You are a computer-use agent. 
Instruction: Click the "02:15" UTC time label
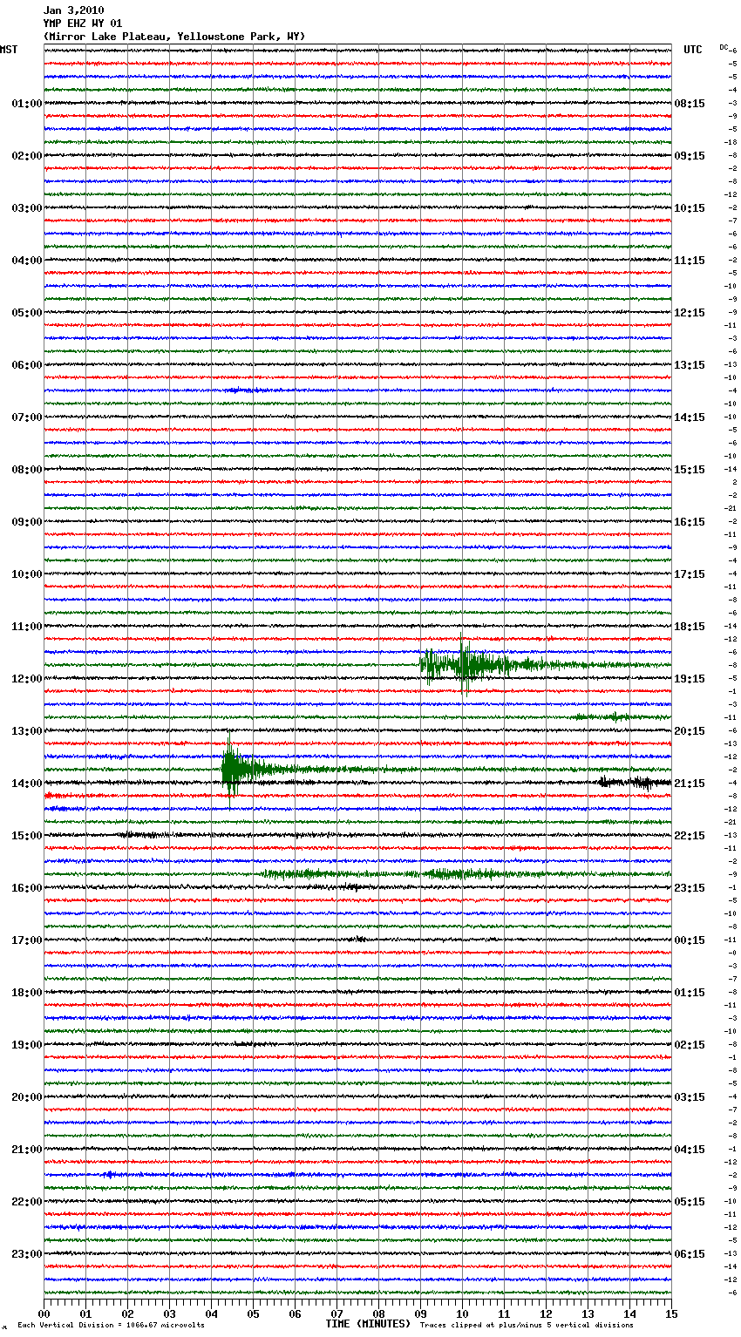(690, 1045)
